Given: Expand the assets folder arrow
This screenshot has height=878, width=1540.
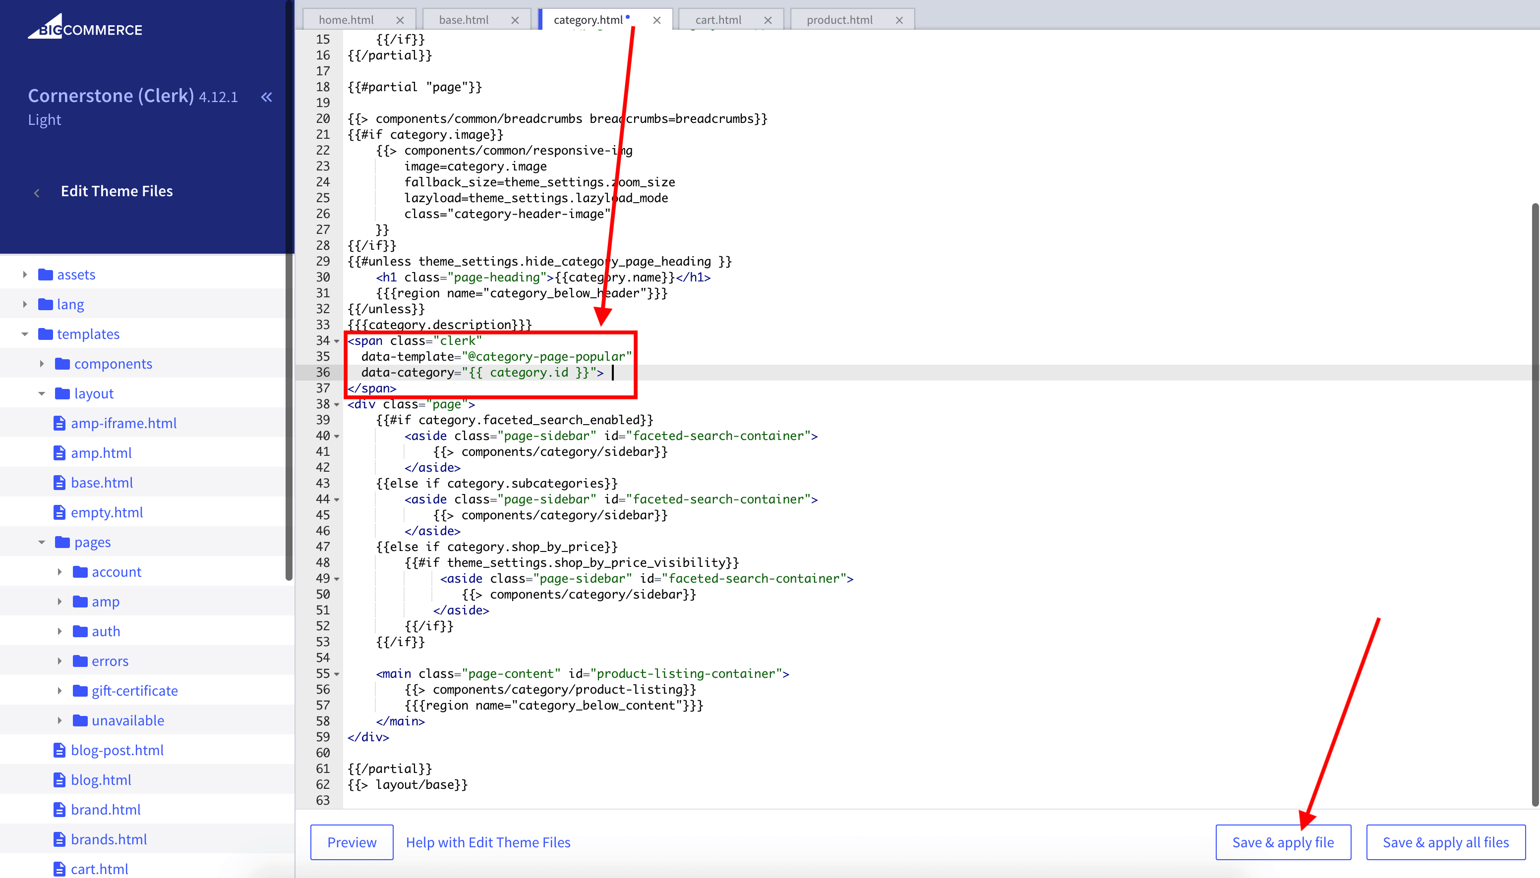Looking at the screenshot, I should [25, 274].
